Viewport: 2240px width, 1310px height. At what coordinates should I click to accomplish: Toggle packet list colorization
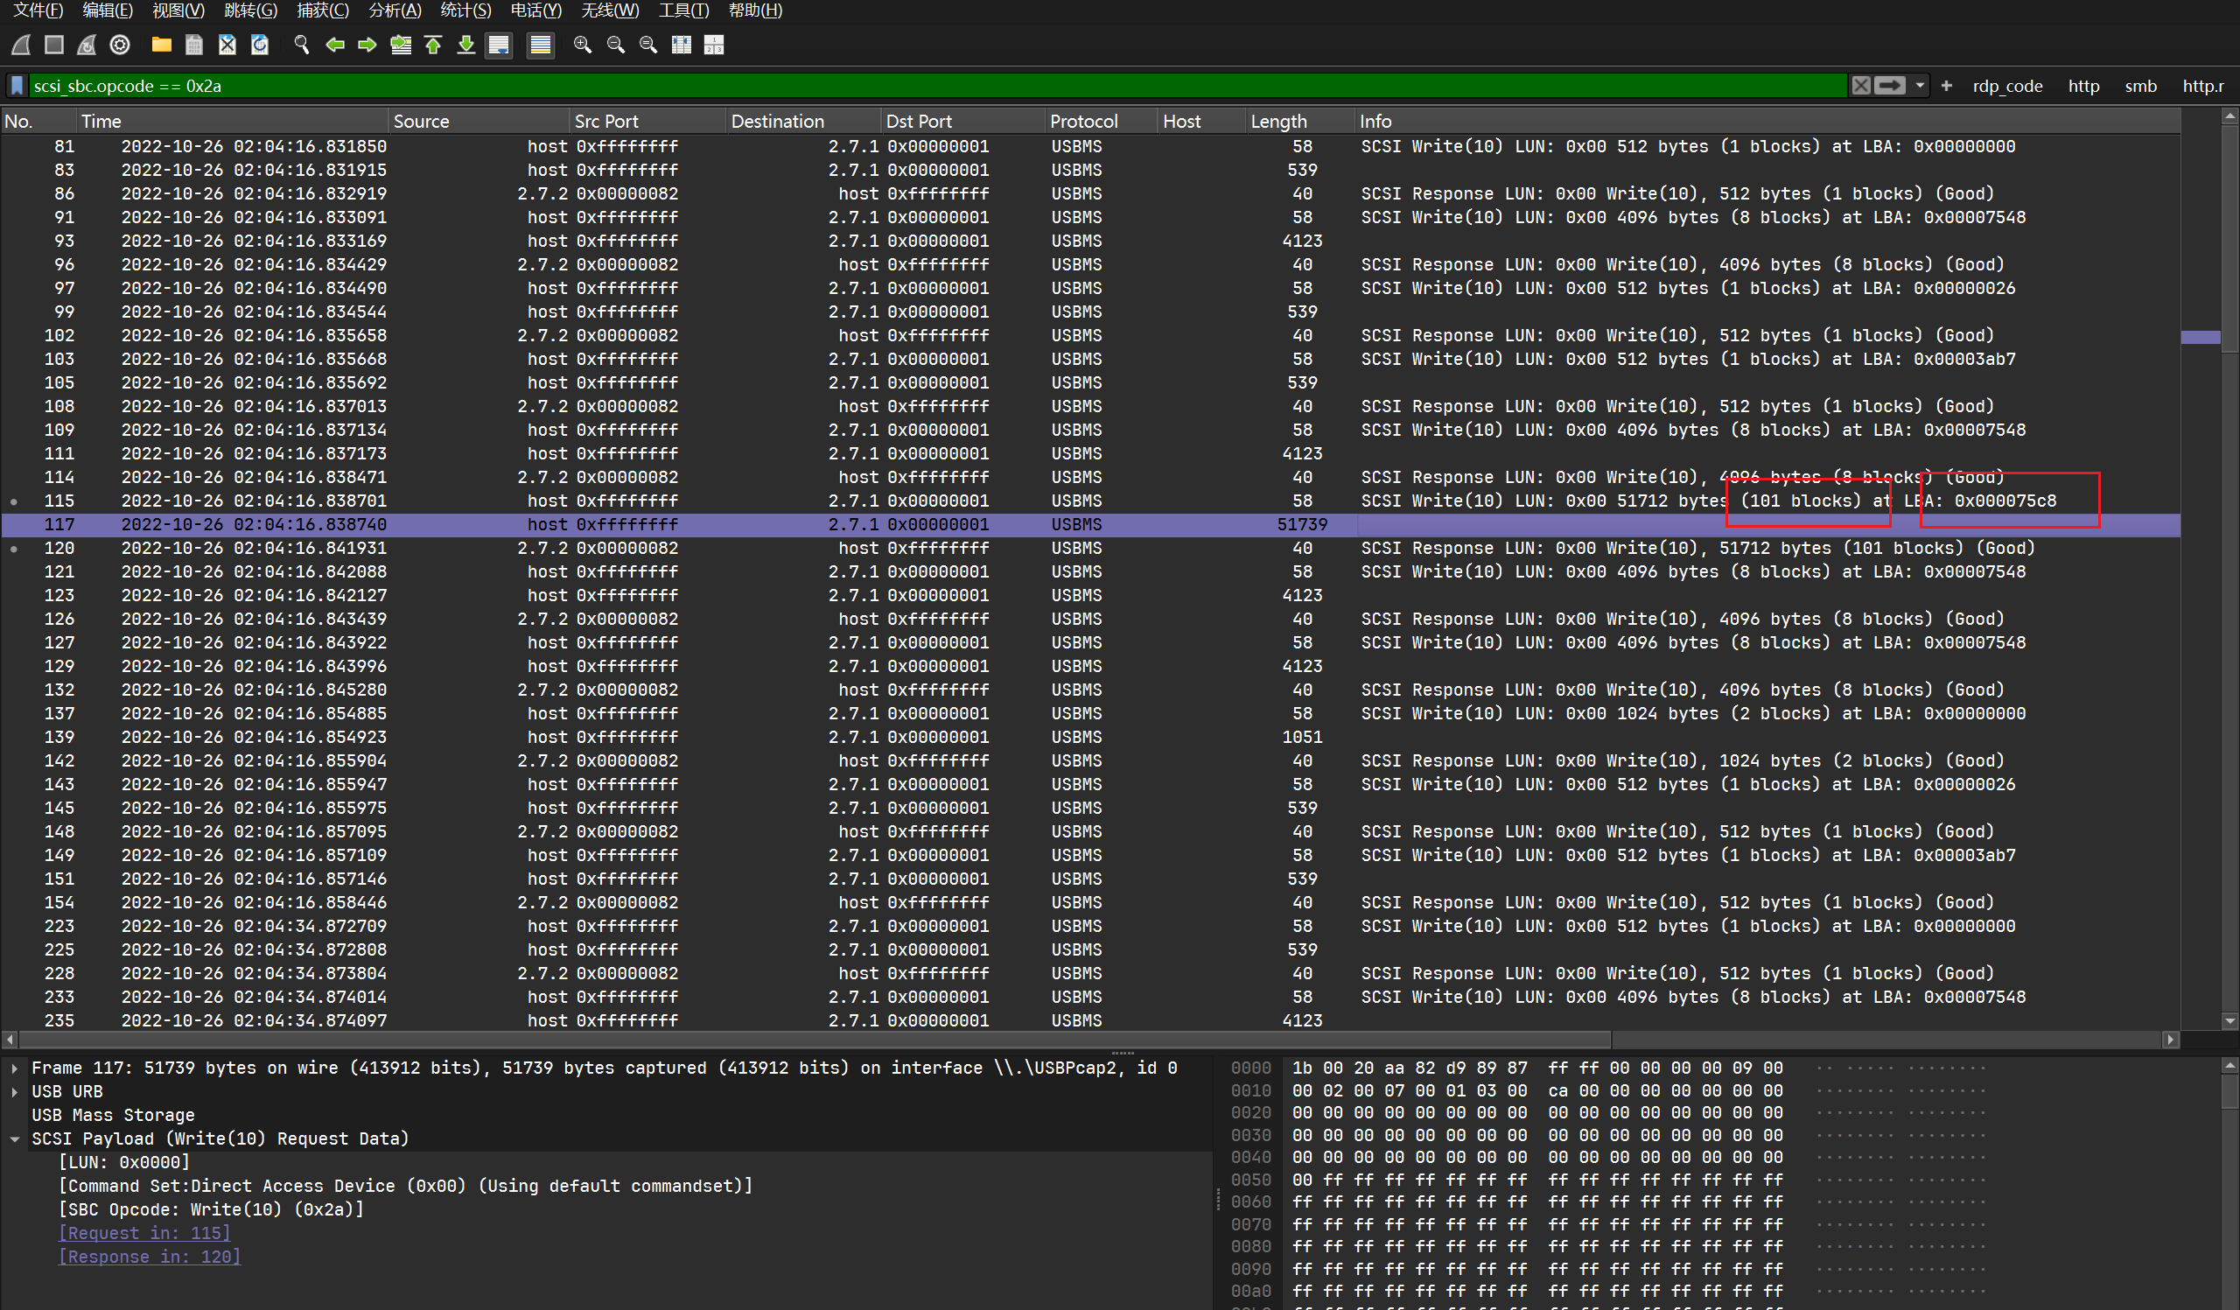click(x=540, y=45)
